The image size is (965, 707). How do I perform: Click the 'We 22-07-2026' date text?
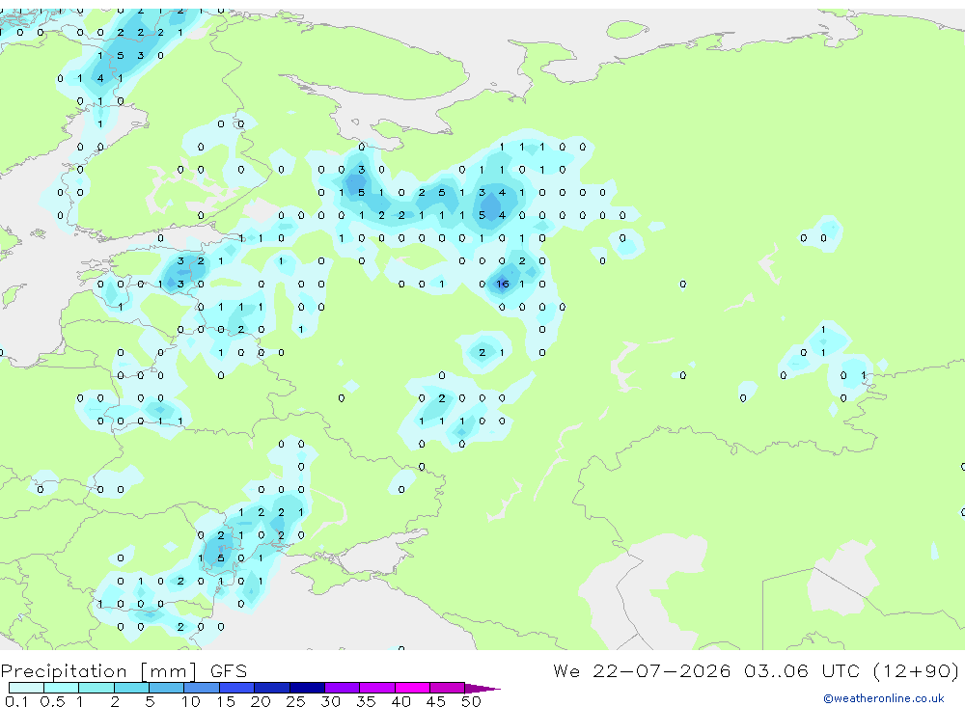pyautogui.click(x=642, y=670)
